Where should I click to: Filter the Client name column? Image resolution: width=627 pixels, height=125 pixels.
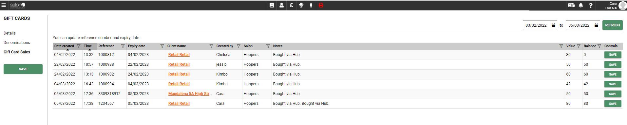click(x=211, y=46)
